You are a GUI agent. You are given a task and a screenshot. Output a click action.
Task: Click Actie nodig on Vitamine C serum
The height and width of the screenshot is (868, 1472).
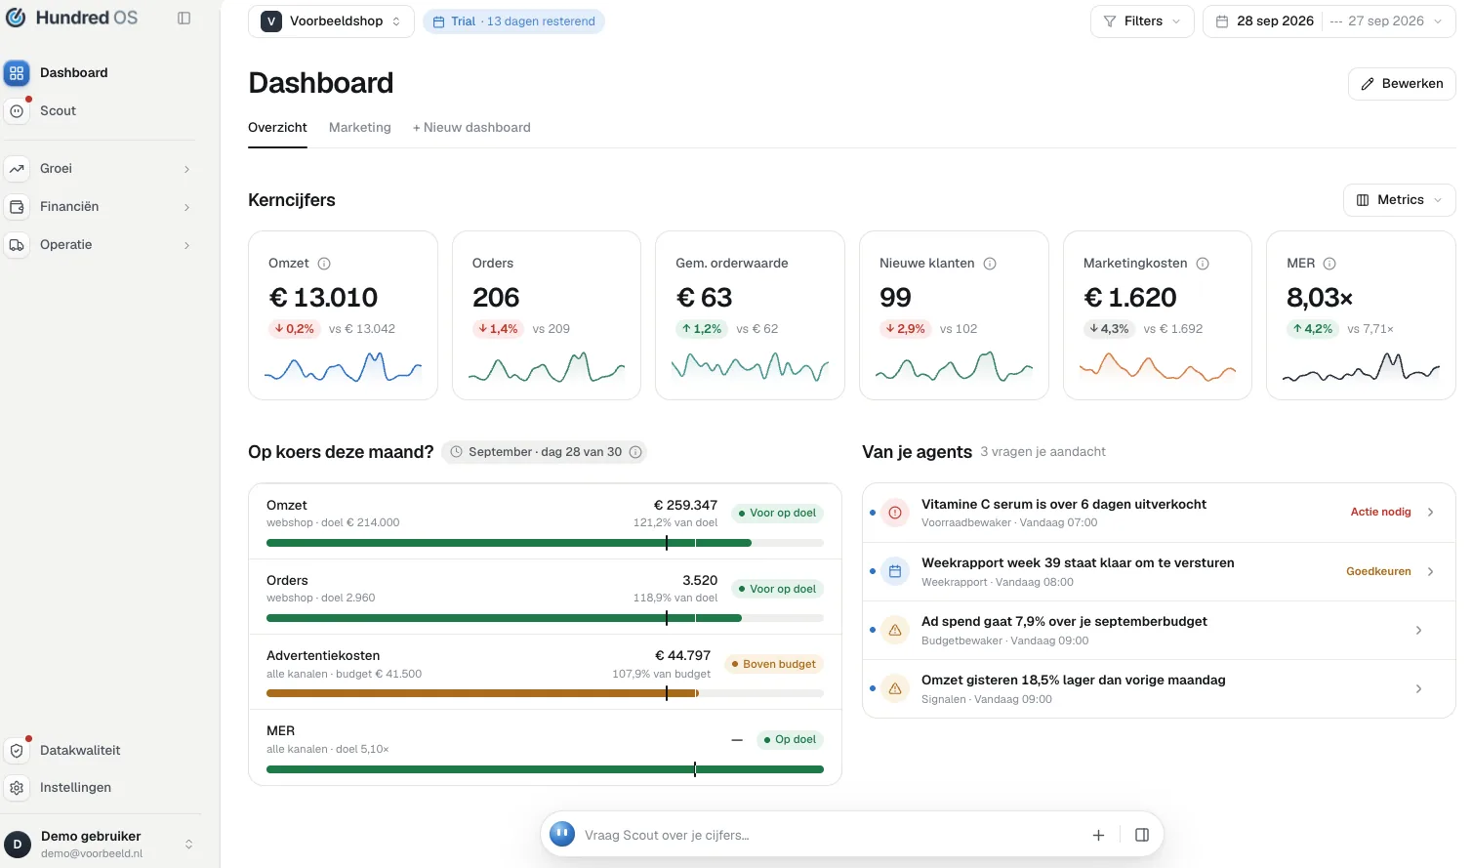click(x=1380, y=513)
